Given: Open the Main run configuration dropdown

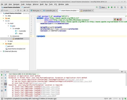Looking at the screenshot, I should [103, 7].
